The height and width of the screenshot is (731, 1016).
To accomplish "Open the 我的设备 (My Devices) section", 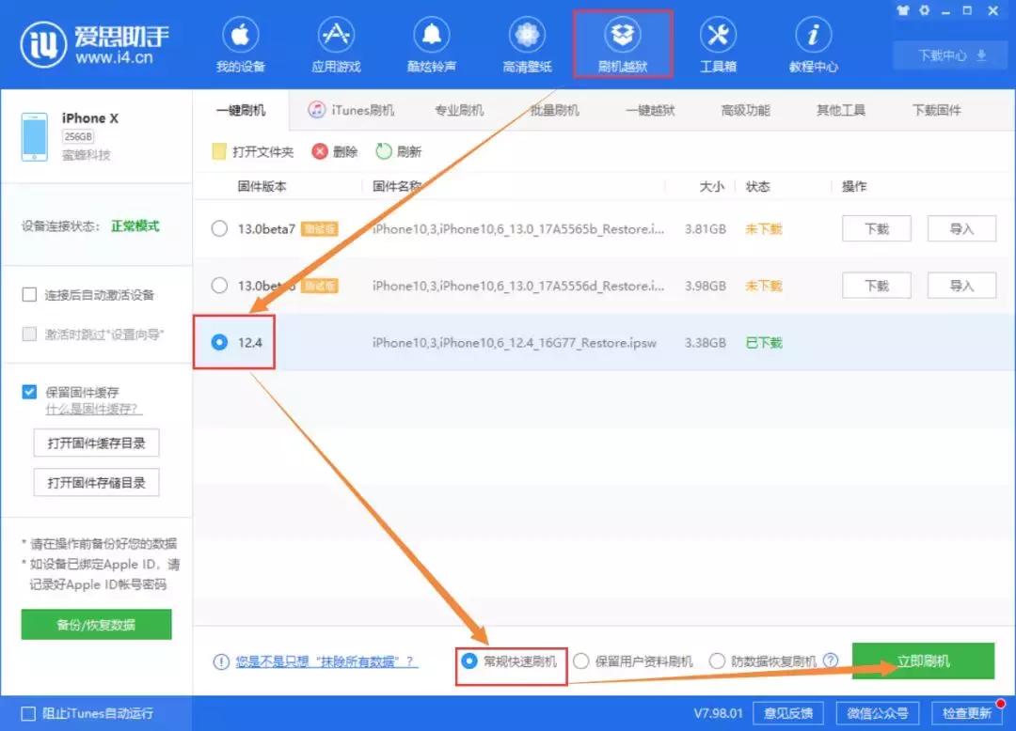I will pos(241,42).
